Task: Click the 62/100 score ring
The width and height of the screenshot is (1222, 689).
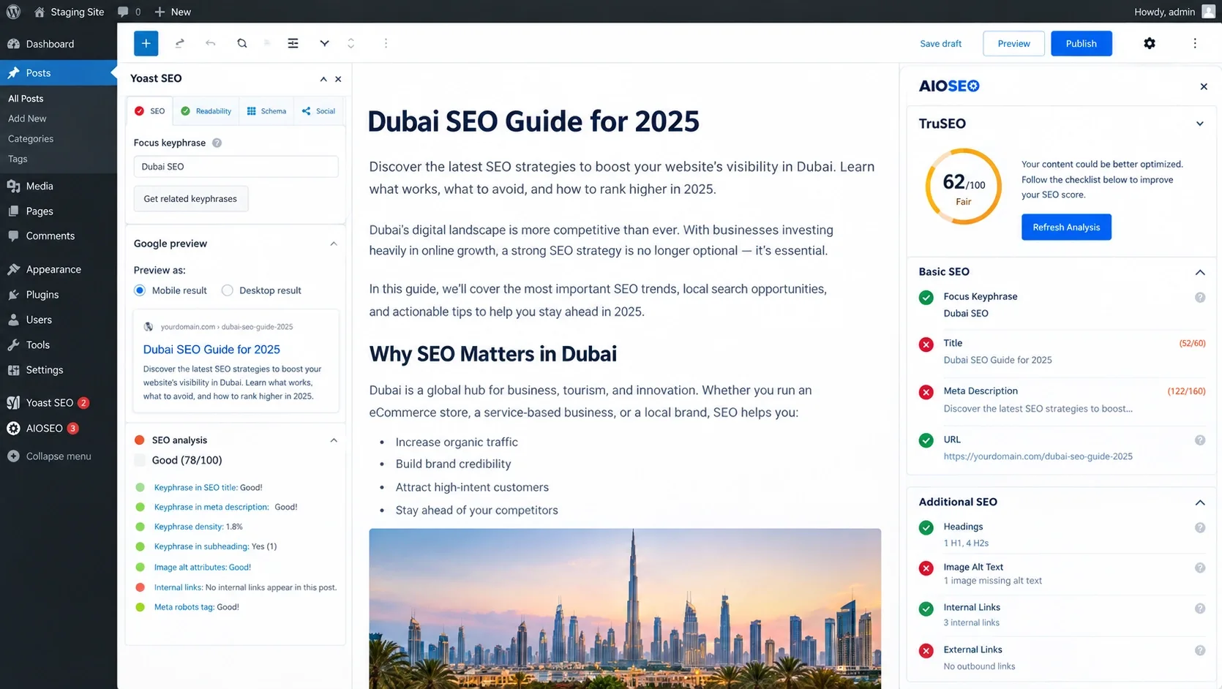Action: coord(963,187)
